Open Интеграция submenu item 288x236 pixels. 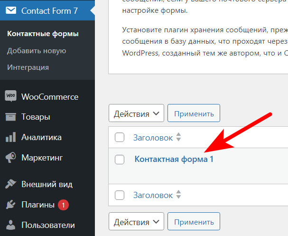28,67
